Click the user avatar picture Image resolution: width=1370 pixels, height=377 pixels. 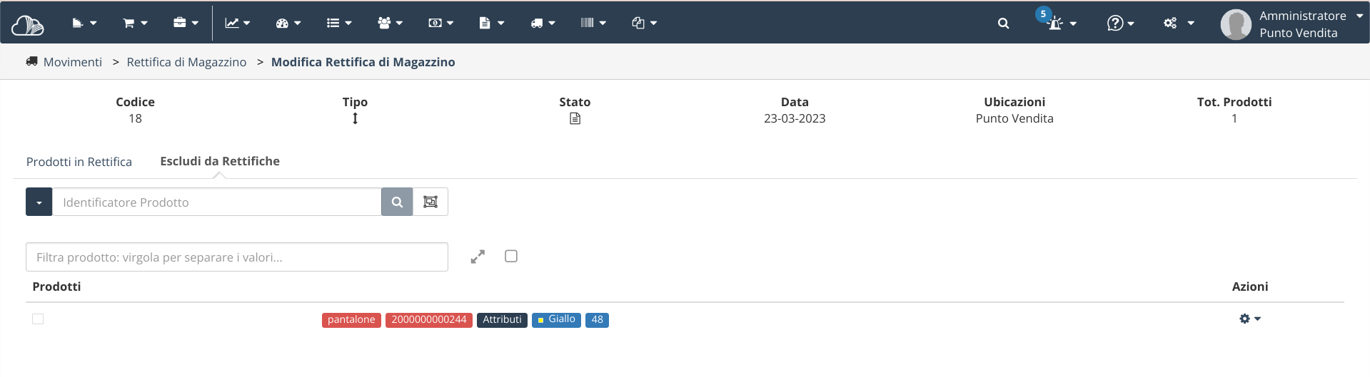tap(1236, 24)
